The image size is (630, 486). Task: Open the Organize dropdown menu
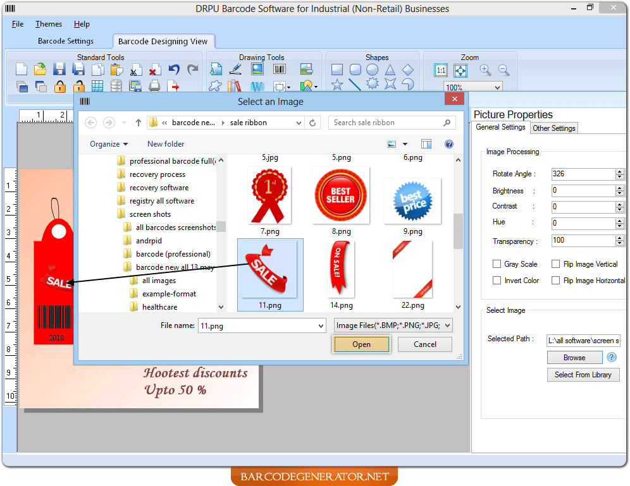109,144
